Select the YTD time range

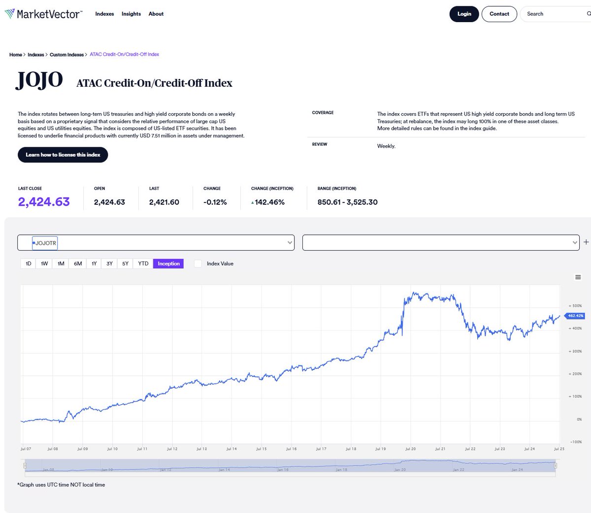point(143,263)
